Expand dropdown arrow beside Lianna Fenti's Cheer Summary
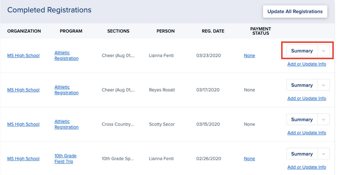Screen dimensions: 337x175 [x=324, y=51]
